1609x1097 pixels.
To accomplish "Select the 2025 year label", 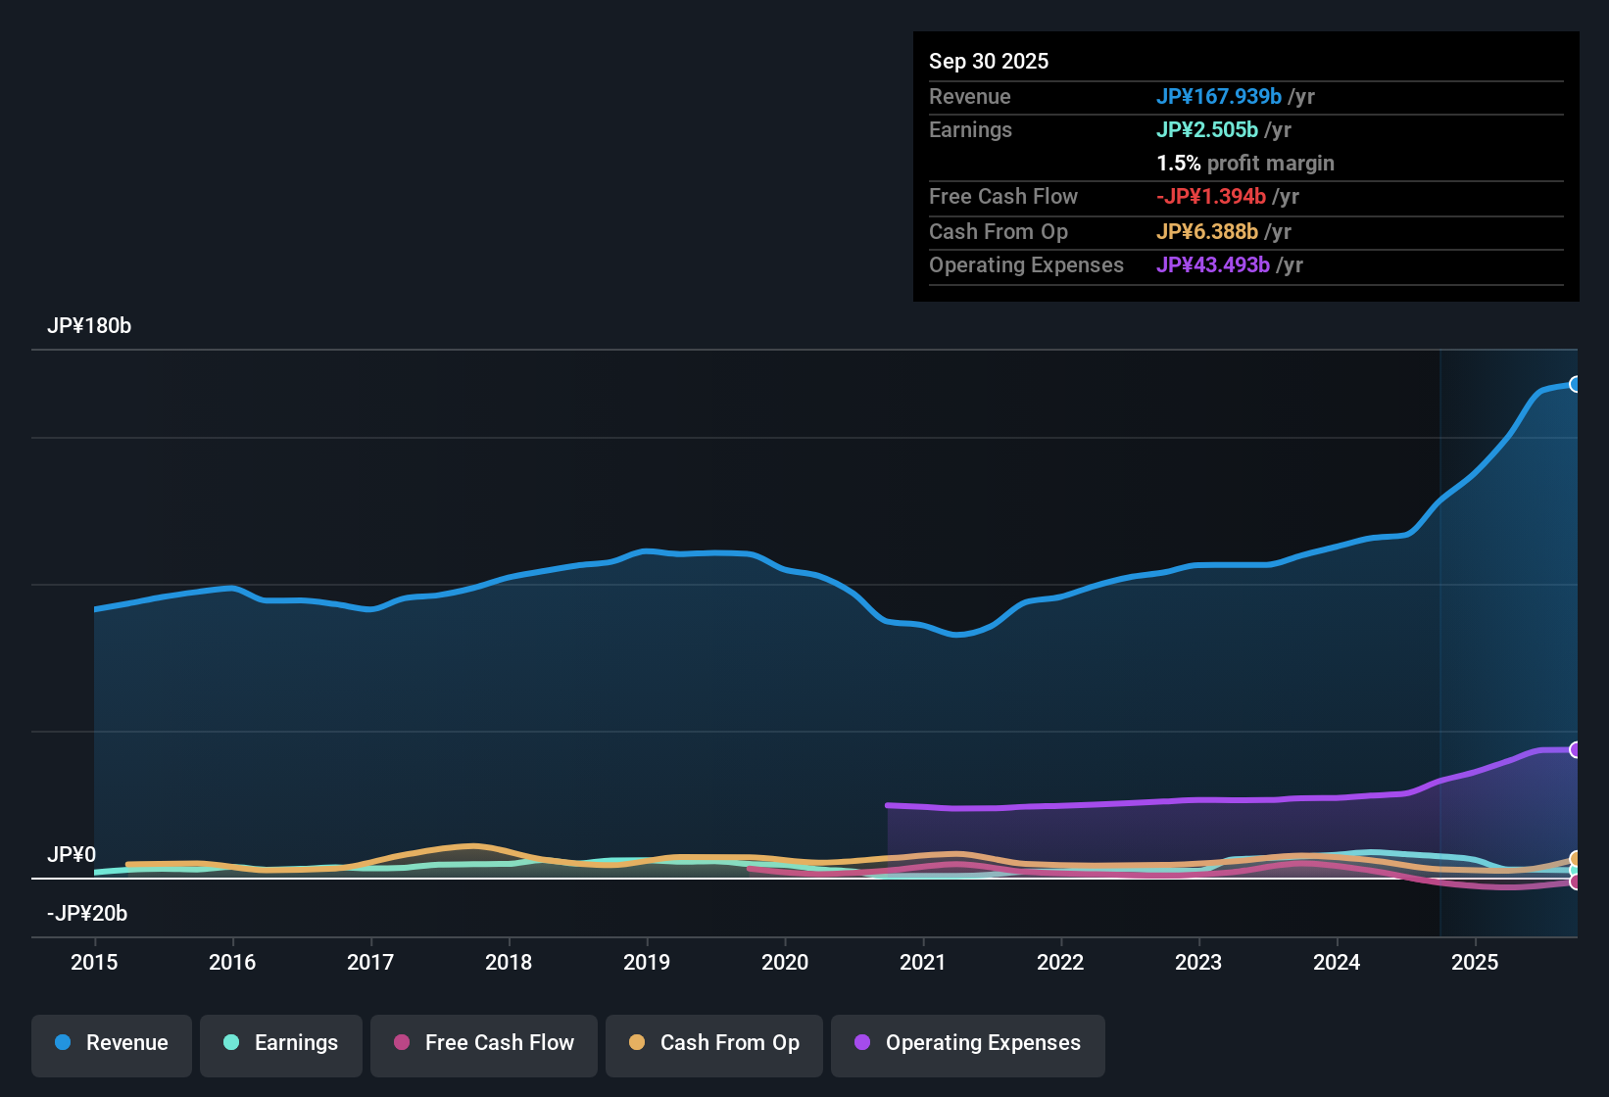I will click(1476, 963).
